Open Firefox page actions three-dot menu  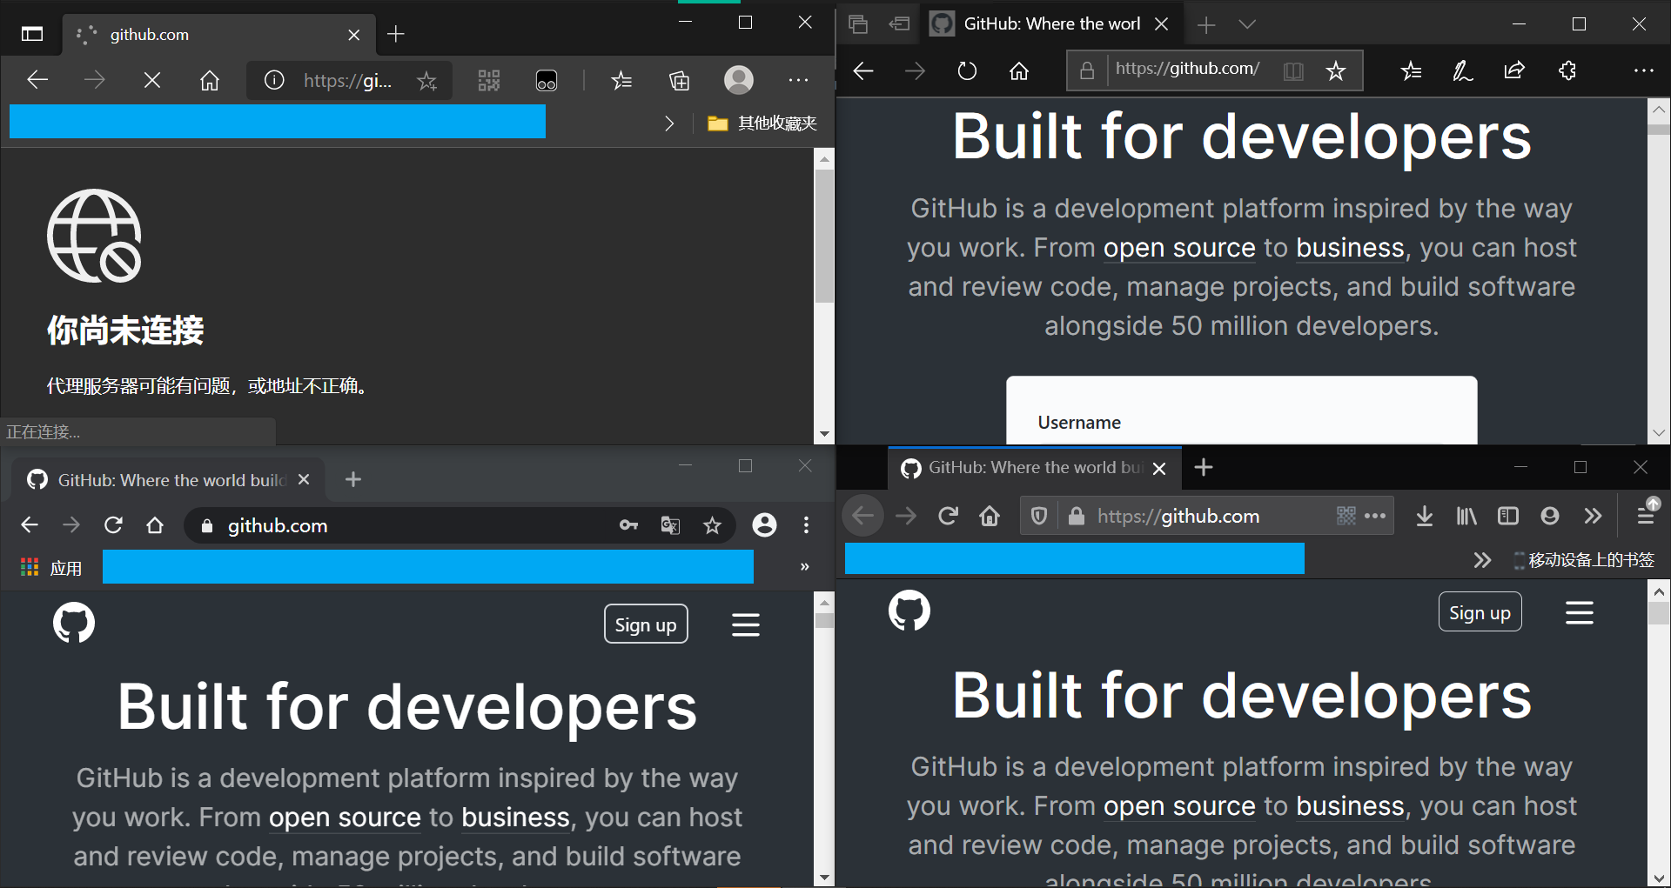1375,516
